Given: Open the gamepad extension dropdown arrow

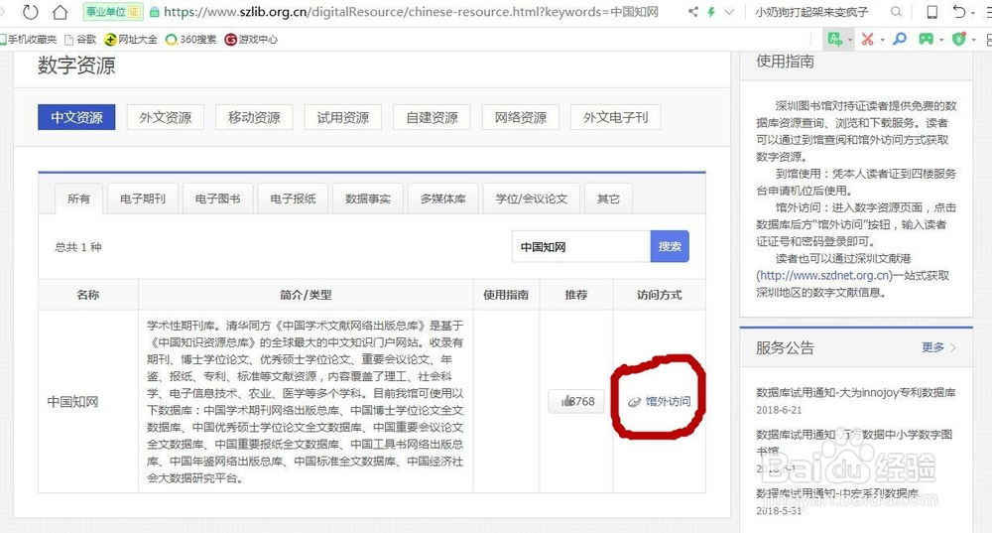Looking at the screenshot, I should click(941, 40).
